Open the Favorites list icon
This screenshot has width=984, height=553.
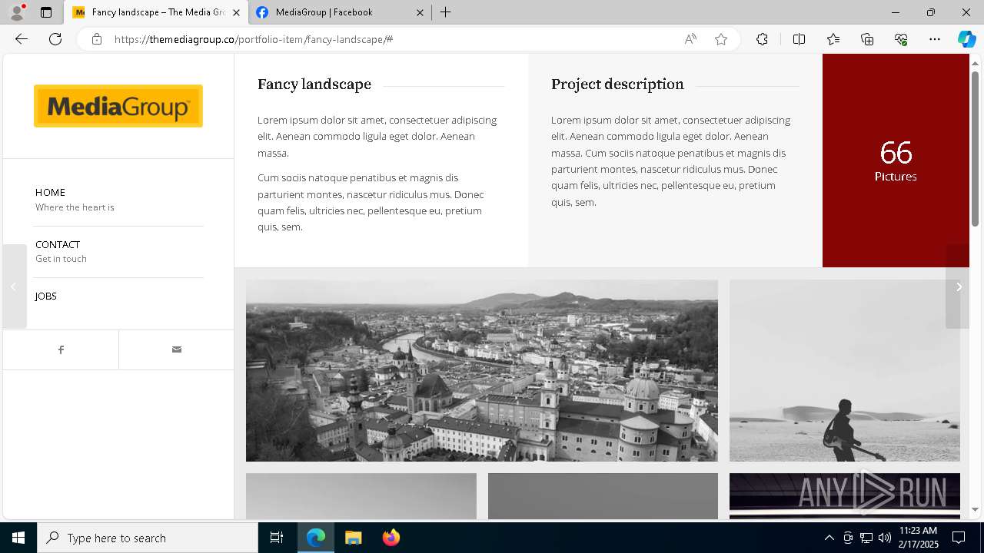[x=833, y=39]
